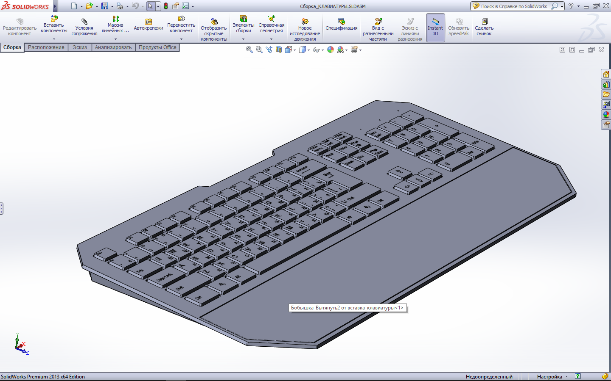Activate the Section View icon
Screen dimensions: 611x381
[x=279, y=50]
